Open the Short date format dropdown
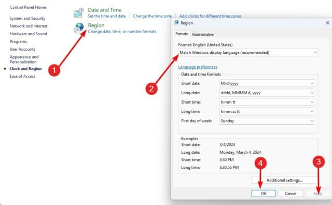The image size is (332, 205). [267, 83]
